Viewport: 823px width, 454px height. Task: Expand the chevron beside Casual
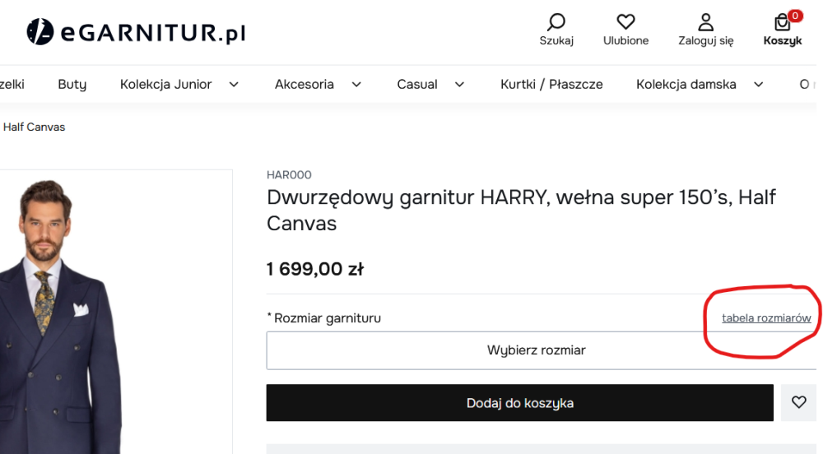tap(459, 84)
